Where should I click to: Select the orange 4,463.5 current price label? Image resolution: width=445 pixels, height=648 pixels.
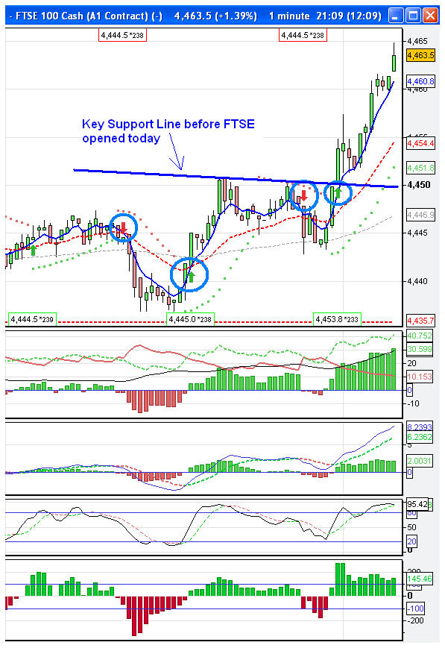pyautogui.click(x=420, y=55)
